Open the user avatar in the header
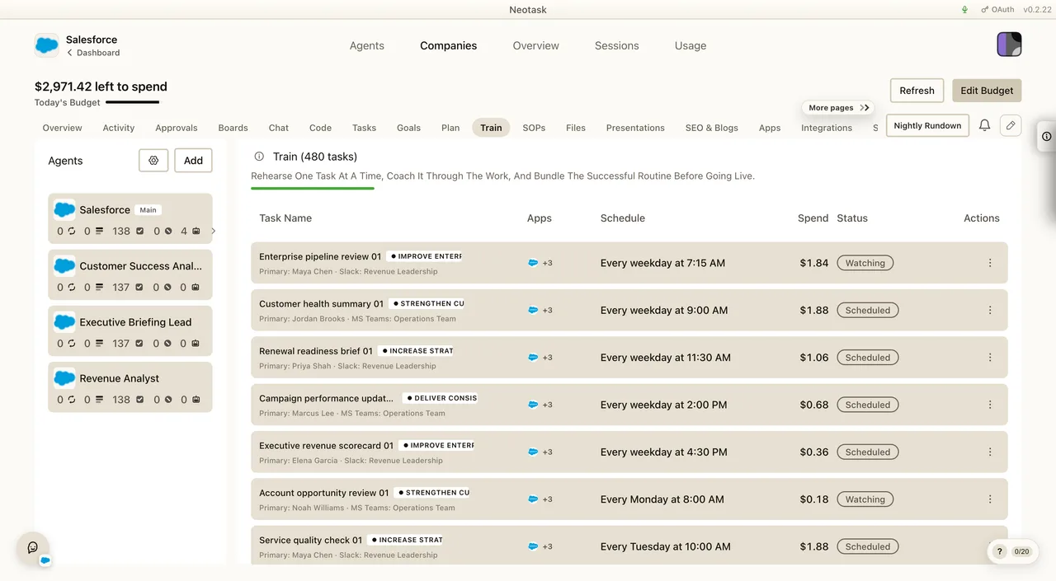The image size is (1056, 581). [x=1009, y=45]
